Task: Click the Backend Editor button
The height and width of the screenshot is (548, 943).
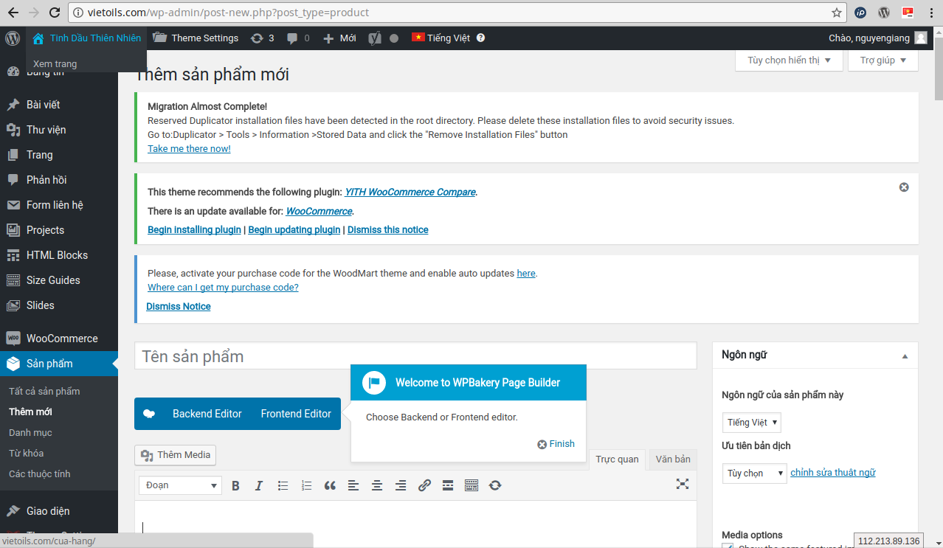Action: click(x=207, y=414)
